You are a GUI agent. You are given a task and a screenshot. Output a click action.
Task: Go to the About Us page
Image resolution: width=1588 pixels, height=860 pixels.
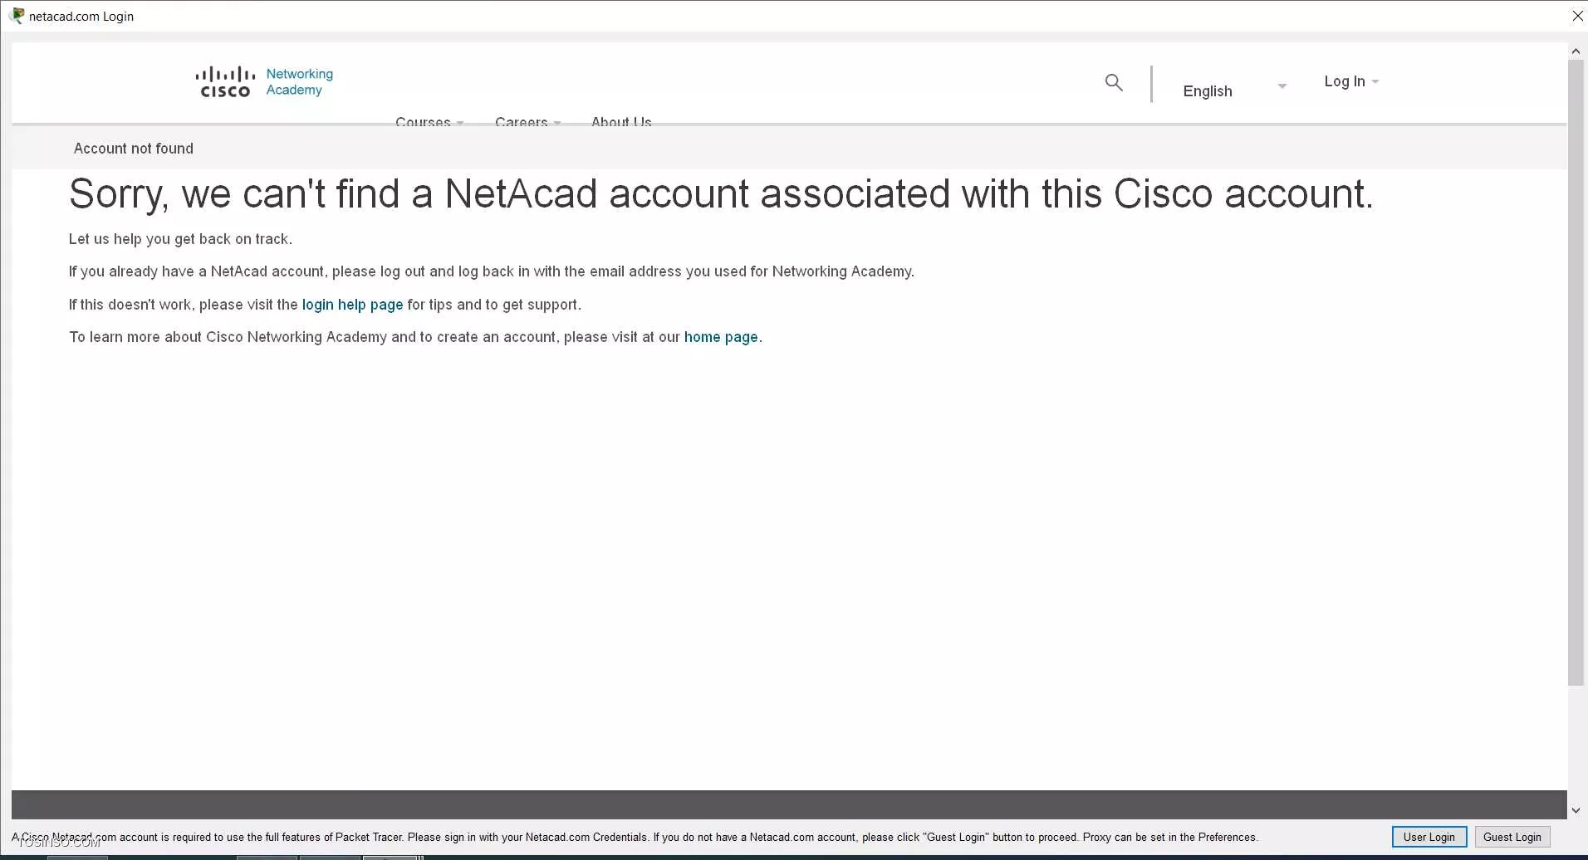click(621, 122)
